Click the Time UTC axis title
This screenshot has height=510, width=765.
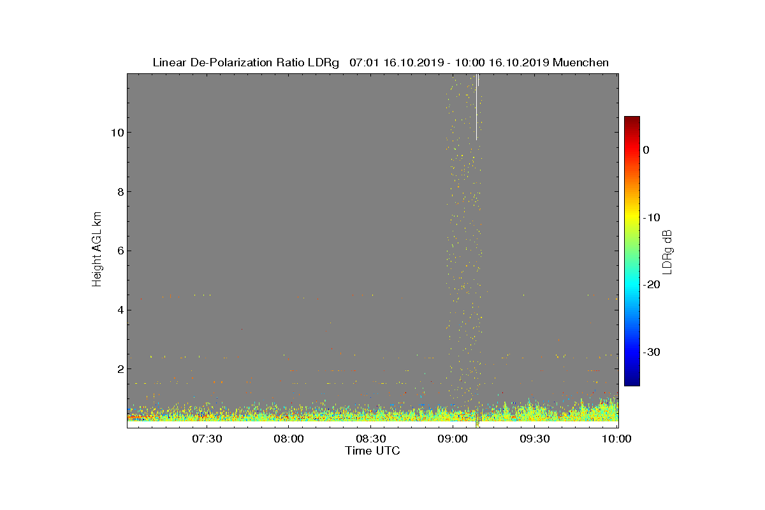coord(372,451)
